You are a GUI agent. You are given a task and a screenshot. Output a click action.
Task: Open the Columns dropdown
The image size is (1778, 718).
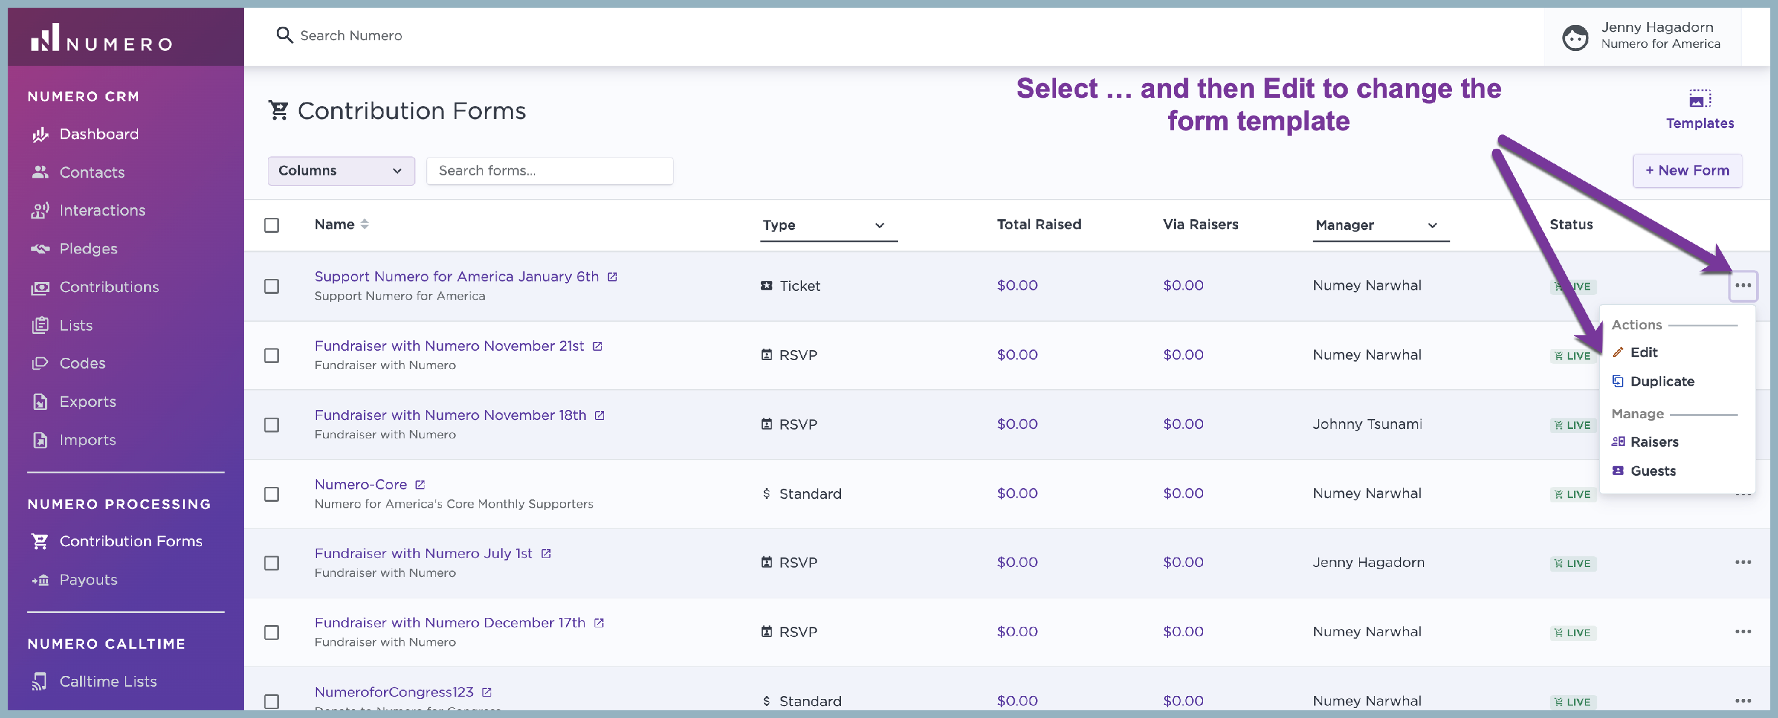341,171
